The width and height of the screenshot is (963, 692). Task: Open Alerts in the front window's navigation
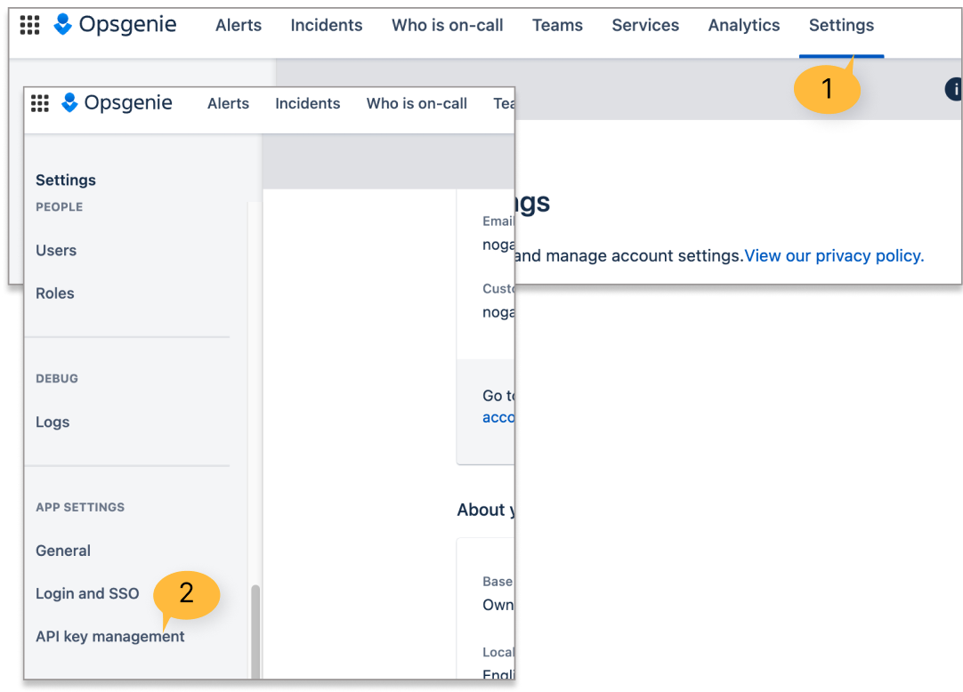click(x=228, y=103)
